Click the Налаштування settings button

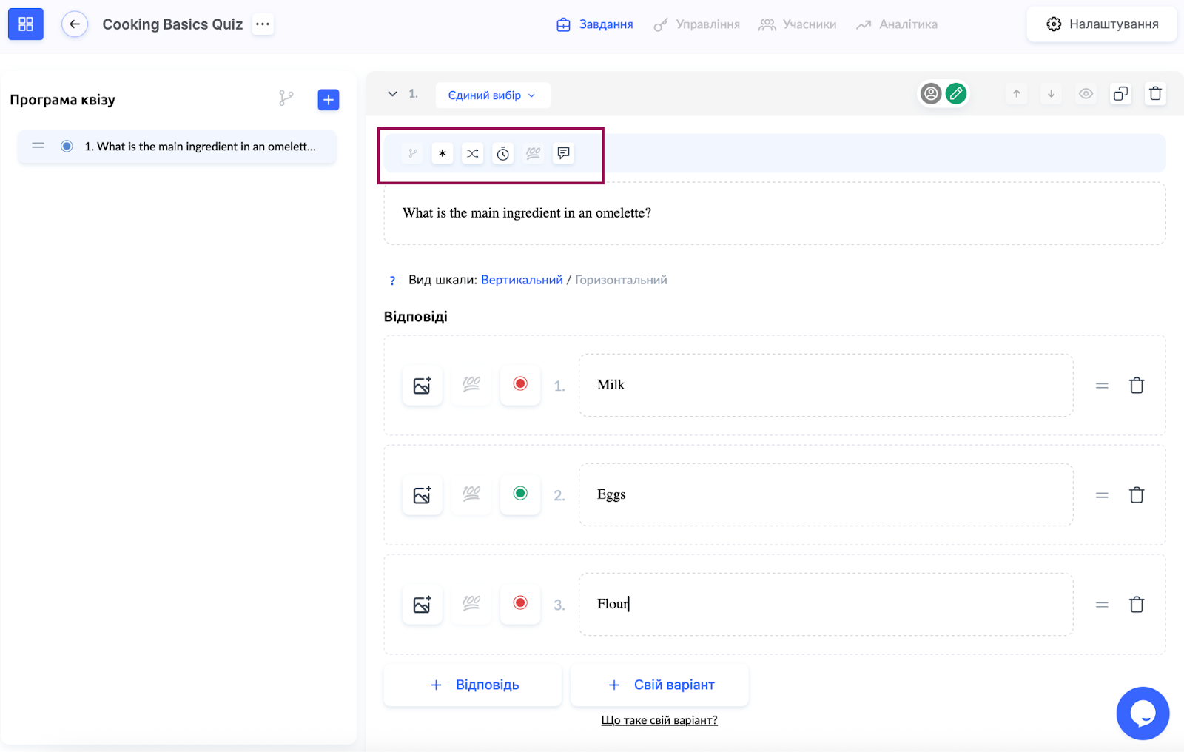(x=1102, y=24)
